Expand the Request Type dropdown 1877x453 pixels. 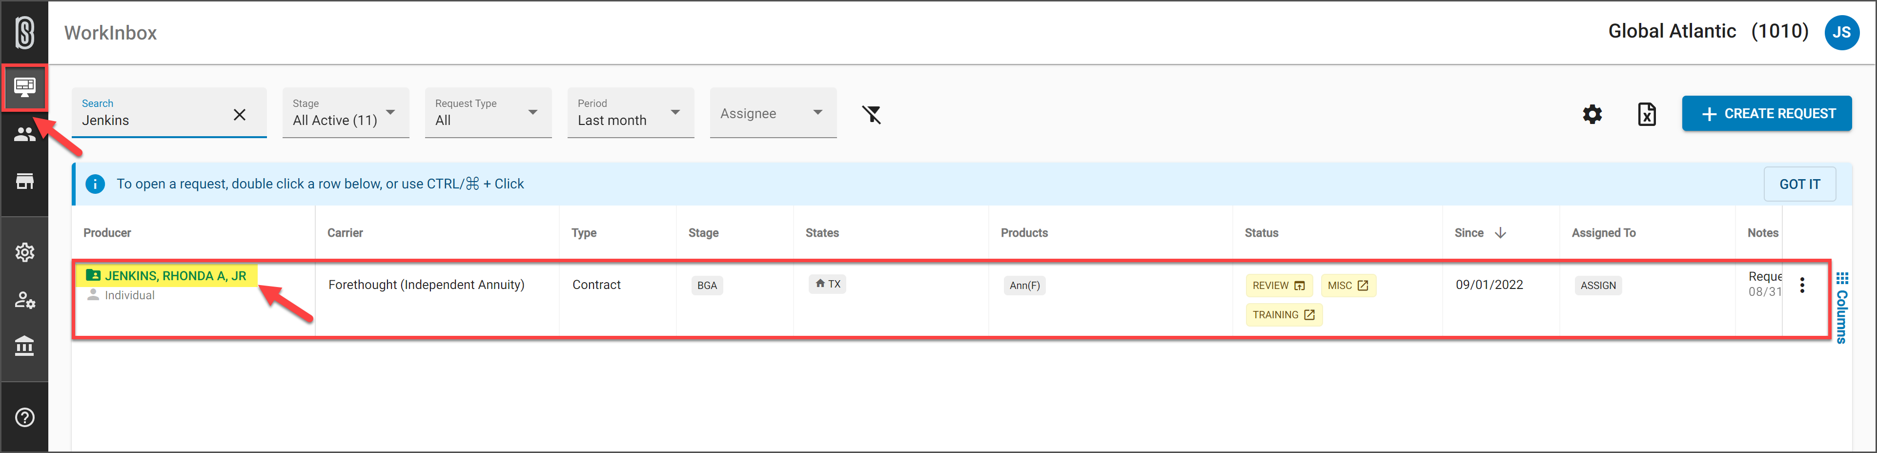point(488,113)
